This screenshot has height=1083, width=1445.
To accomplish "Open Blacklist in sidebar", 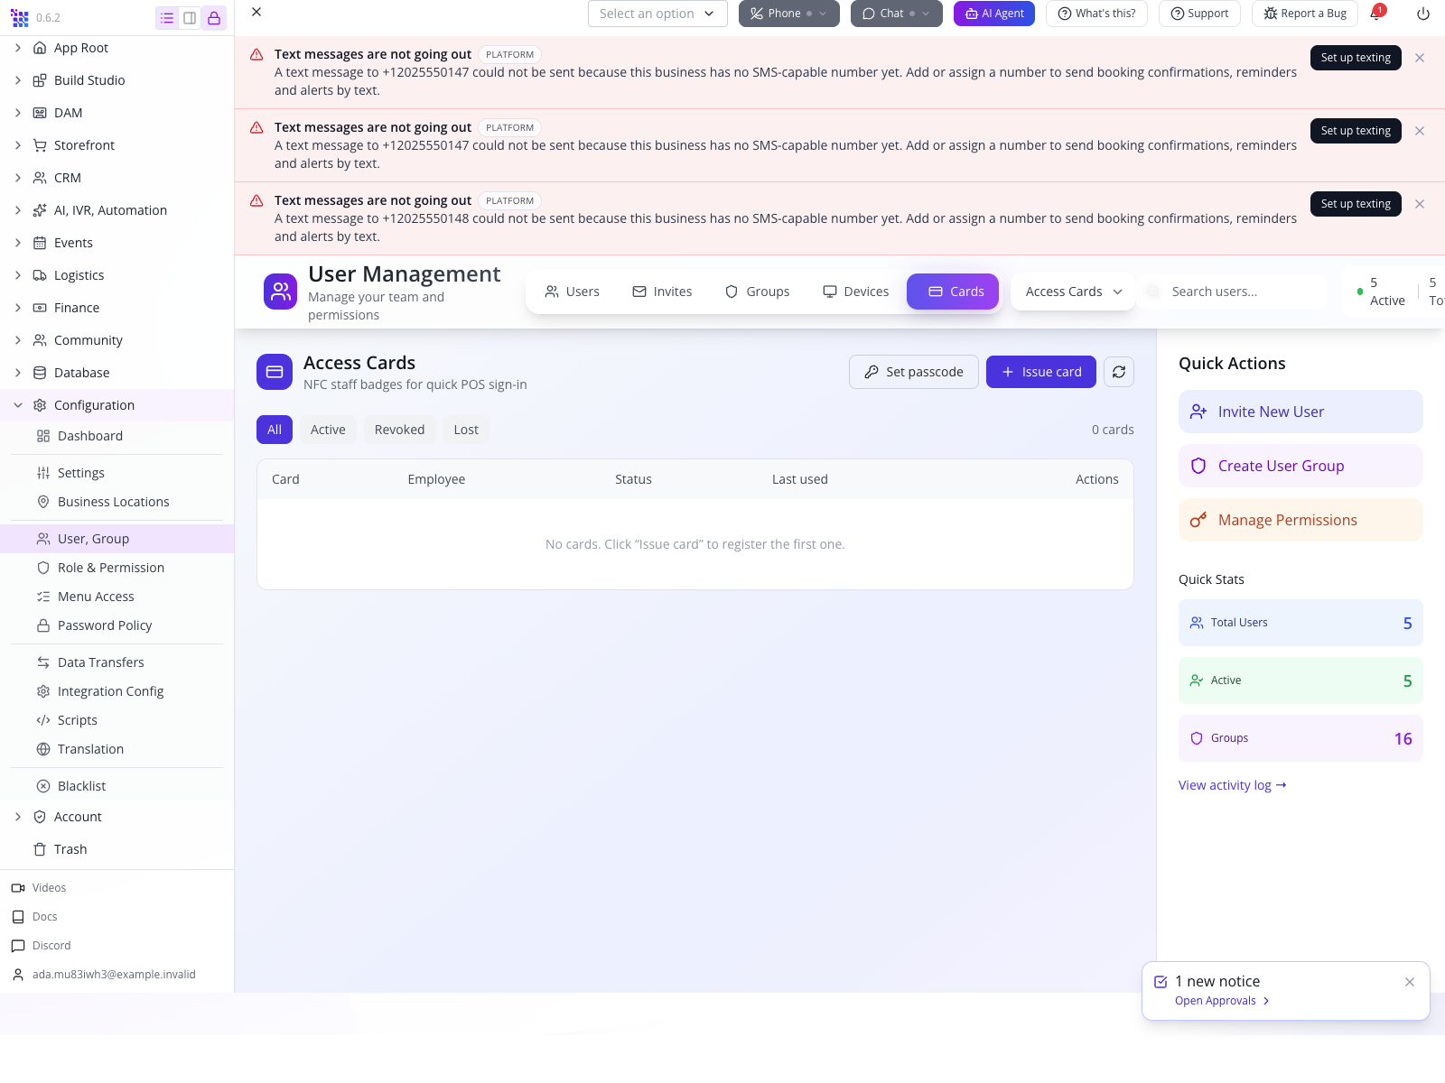I will pyautogui.click(x=117, y=786).
